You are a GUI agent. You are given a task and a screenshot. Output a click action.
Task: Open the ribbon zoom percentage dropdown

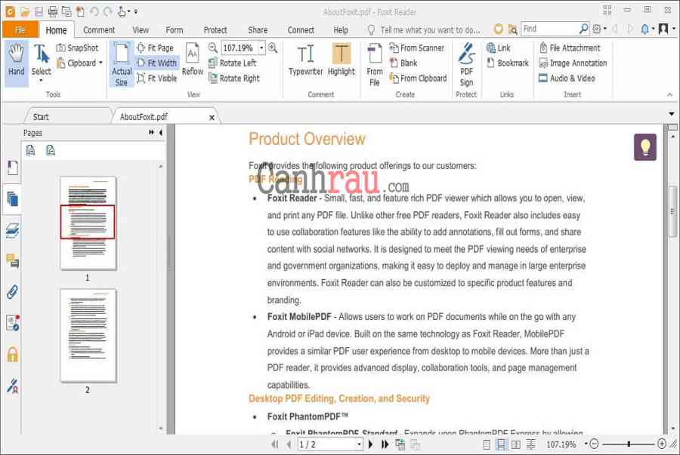[261, 48]
